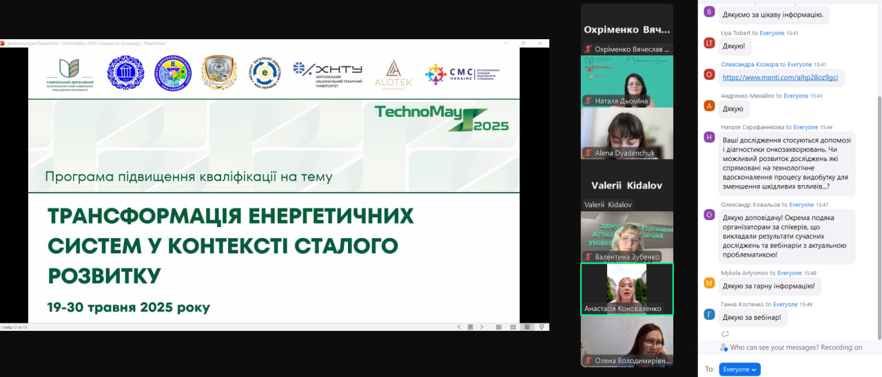Start Slide Show view icon in status bar

(x=542, y=327)
